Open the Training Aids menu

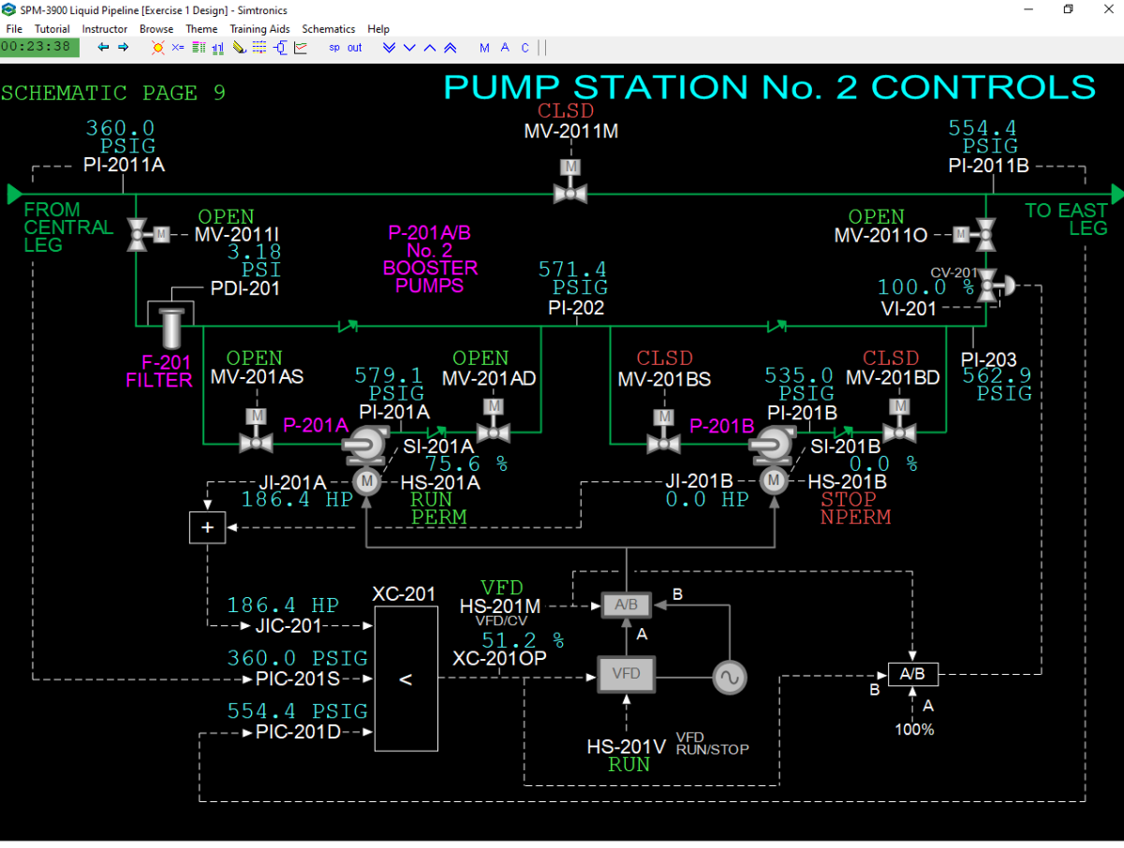click(x=260, y=29)
